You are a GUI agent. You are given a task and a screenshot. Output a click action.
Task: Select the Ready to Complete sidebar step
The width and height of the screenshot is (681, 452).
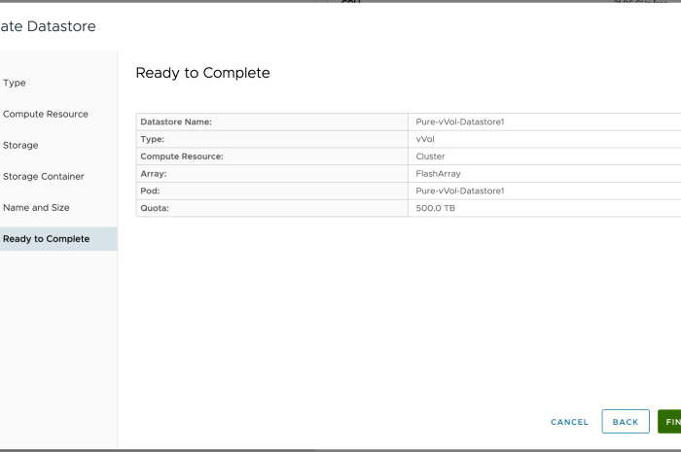(46, 238)
